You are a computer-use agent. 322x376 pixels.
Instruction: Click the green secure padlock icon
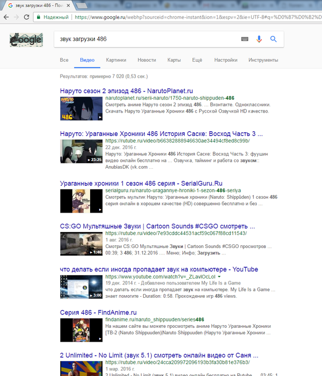coord(38,17)
